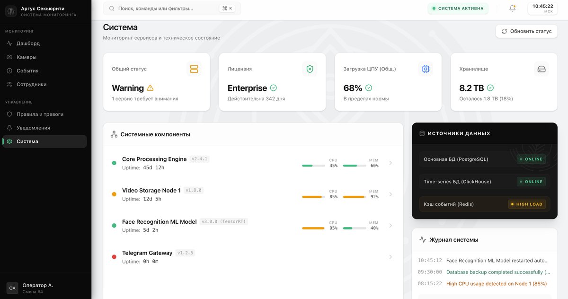Go to Камеры in the sidebar
The height and width of the screenshot is (299, 568).
pyautogui.click(x=27, y=57)
